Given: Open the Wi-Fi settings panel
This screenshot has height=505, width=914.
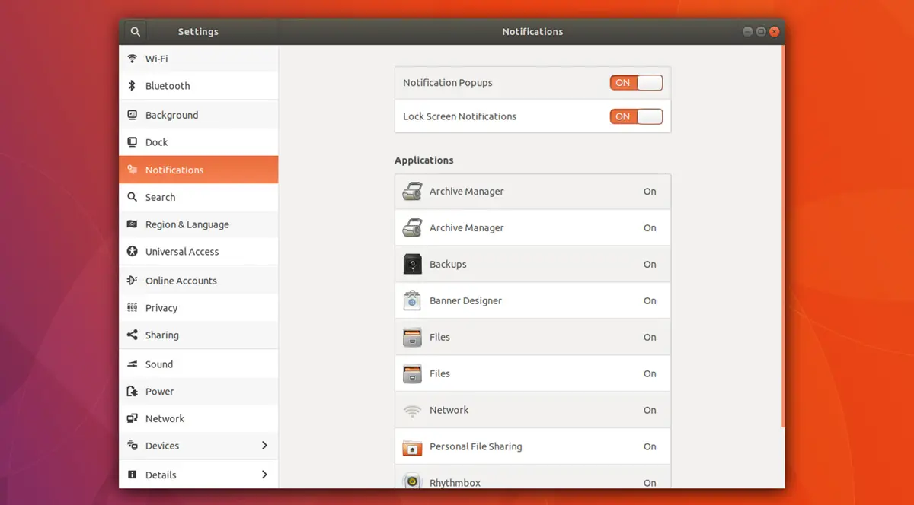Looking at the screenshot, I should [199, 59].
